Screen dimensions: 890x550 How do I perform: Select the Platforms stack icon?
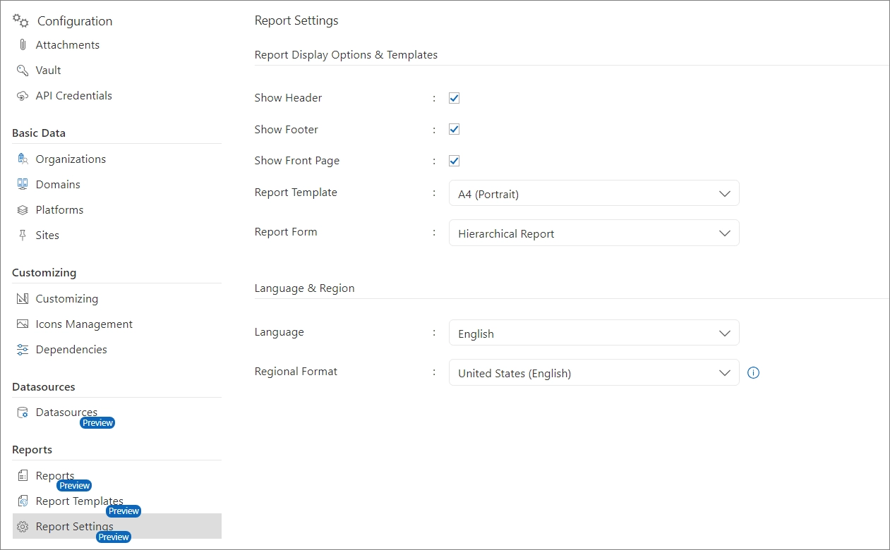click(23, 209)
